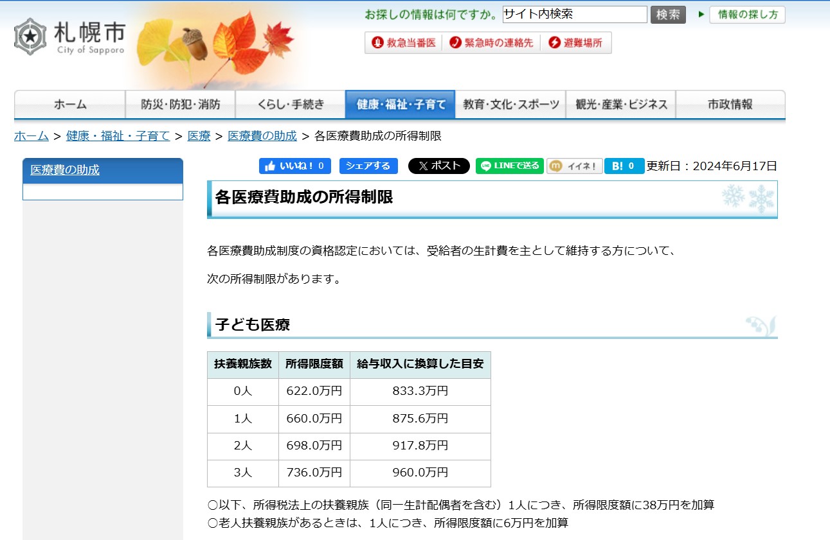Follow the 医療費の助成 breadcrumb link
This screenshot has height=540, width=830.
point(262,135)
